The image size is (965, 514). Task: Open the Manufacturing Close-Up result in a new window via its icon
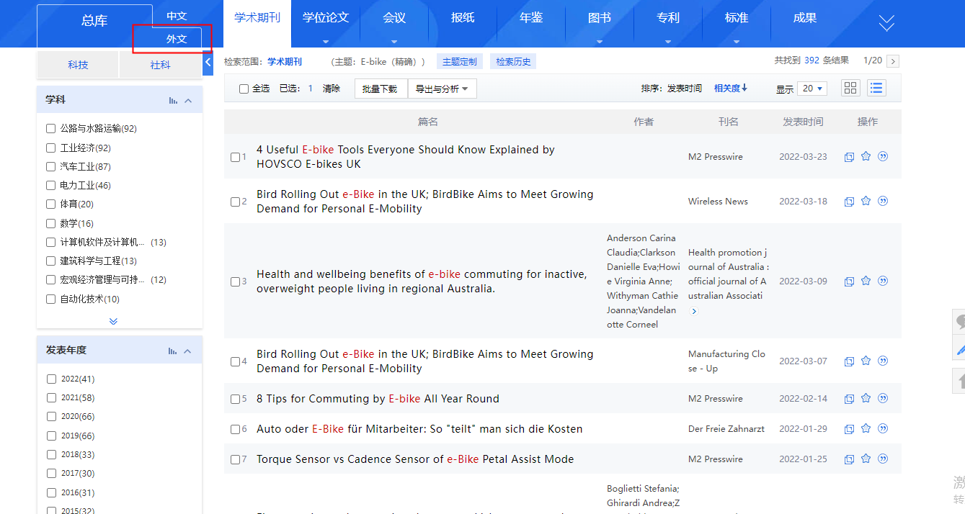pyautogui.click(x=849, y=361)
